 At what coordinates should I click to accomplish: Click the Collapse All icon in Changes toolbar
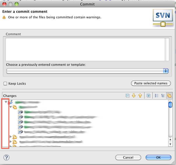point(127,96)
